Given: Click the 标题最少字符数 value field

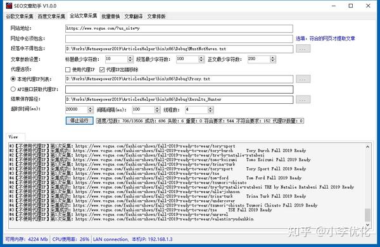Looking at the screenshot, I should tap(117, 59).
